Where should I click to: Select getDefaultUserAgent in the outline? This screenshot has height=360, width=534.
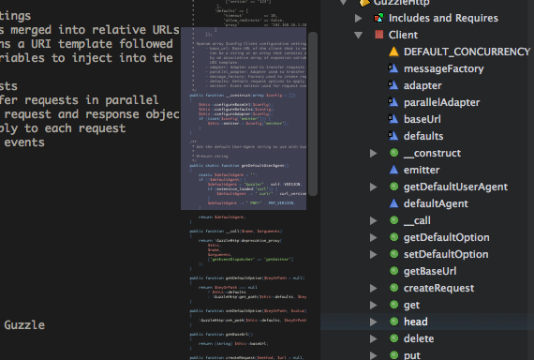tap(455, 187)
